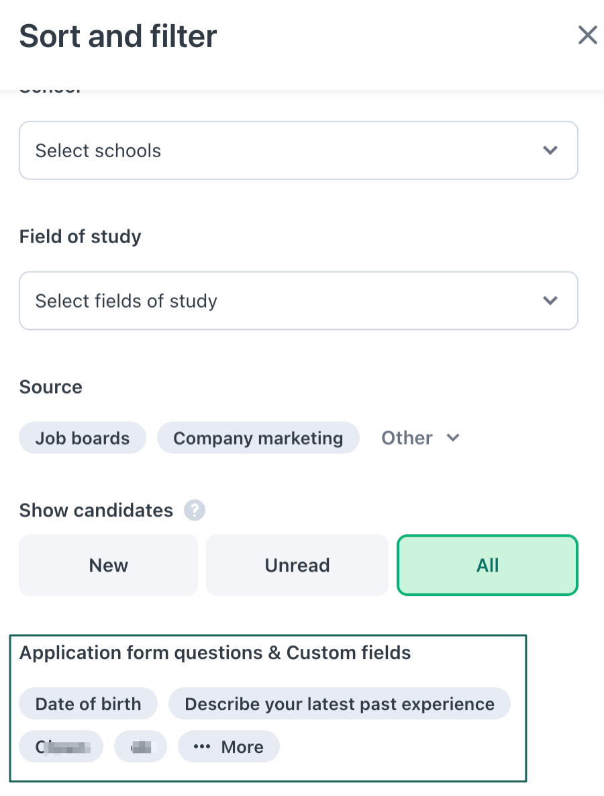
Task: Show only Unread candidates
Action: coord(297,565)
